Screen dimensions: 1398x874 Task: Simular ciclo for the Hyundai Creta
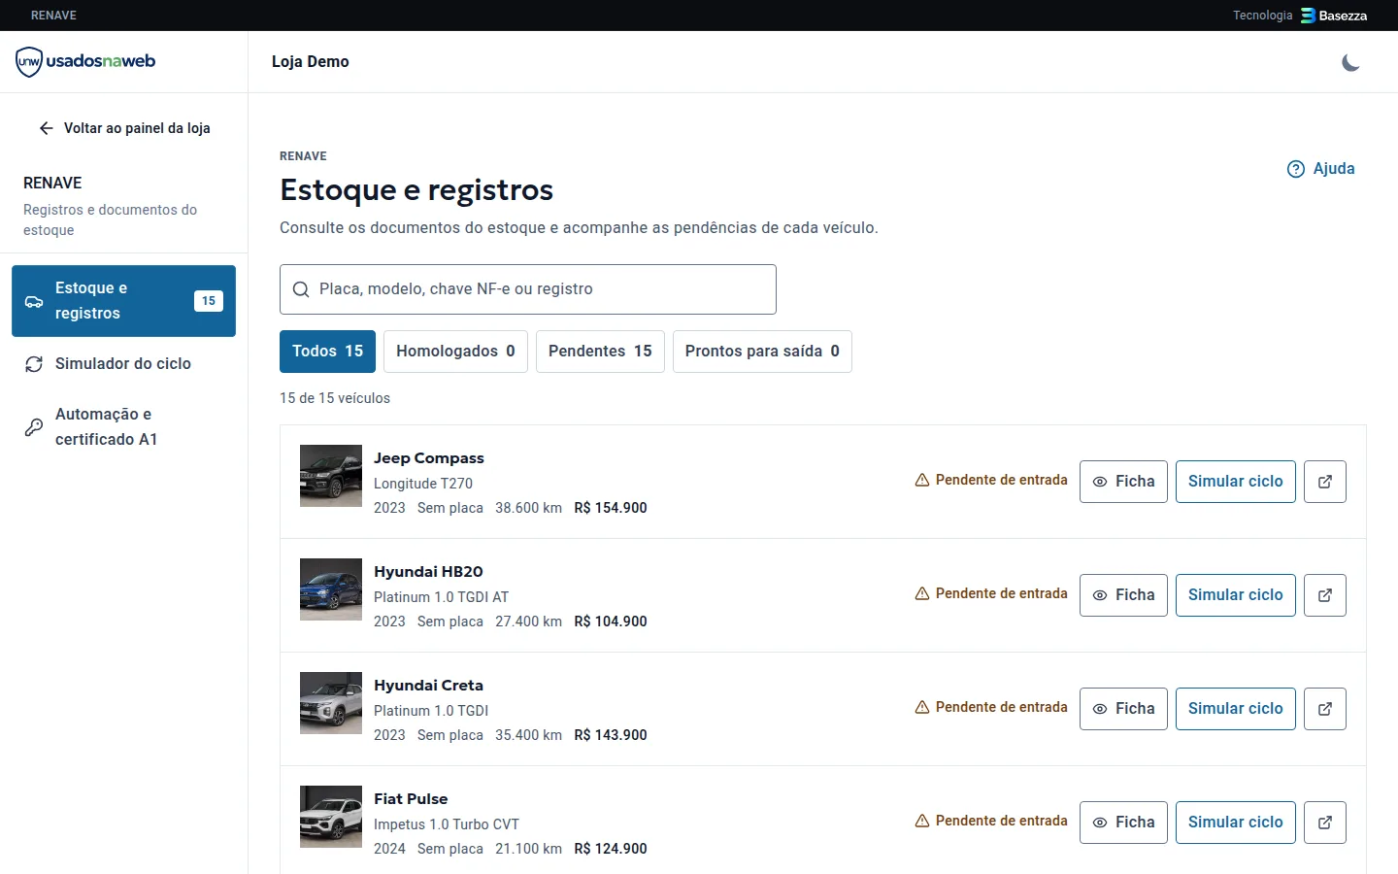1236,709
